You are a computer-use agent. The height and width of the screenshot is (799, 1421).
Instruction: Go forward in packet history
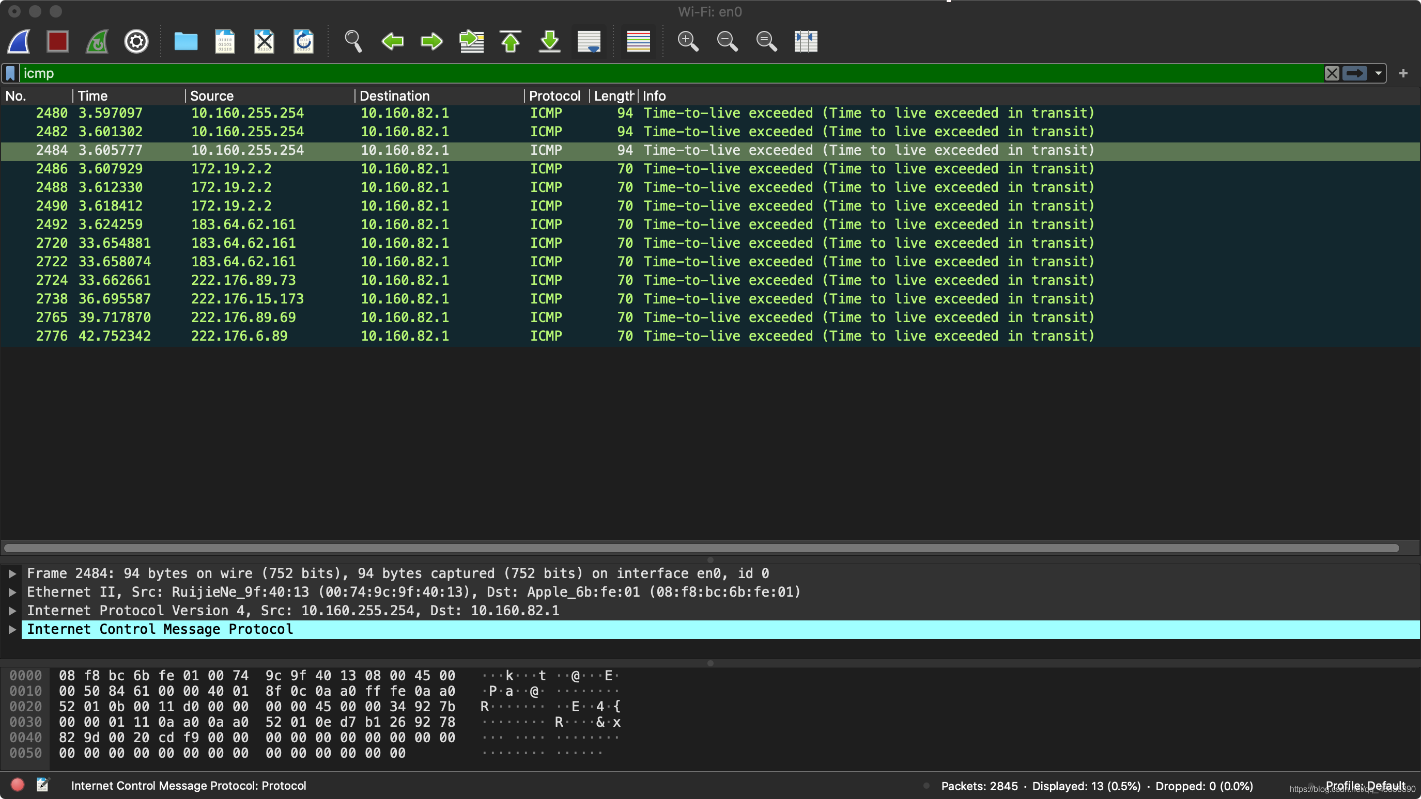coord(431,41)
